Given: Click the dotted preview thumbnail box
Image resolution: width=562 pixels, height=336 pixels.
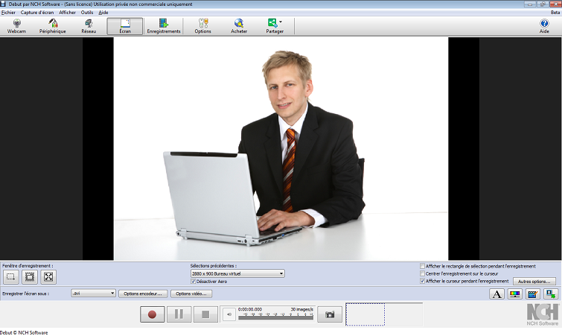Looking at the screenshot, I should [365, 314].
